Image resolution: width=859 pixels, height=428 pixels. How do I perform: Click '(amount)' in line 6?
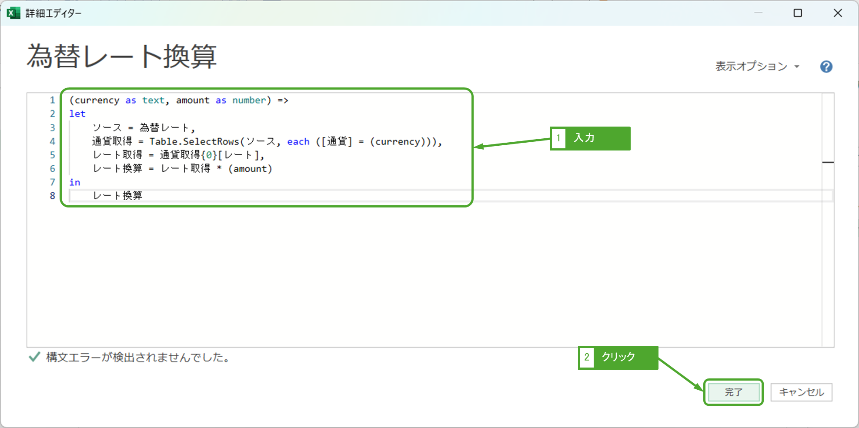point(250,169)
